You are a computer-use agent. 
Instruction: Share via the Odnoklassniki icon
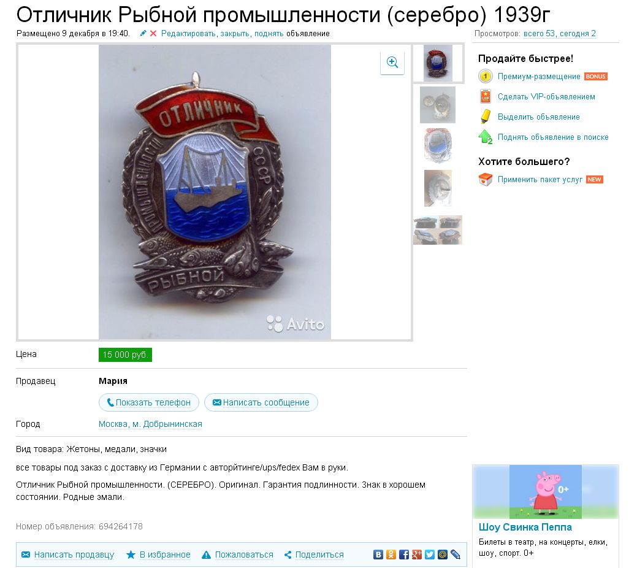pyautogui.click(x=391, y=555)
